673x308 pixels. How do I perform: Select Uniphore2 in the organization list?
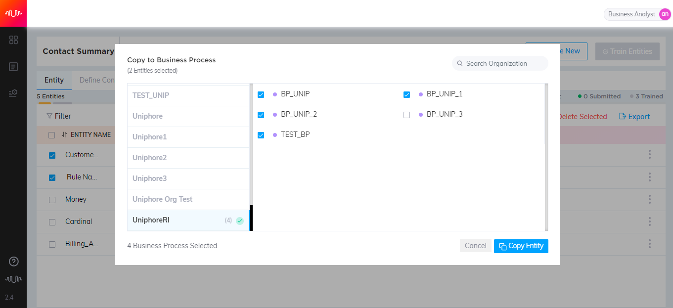[x=188, y=158]
